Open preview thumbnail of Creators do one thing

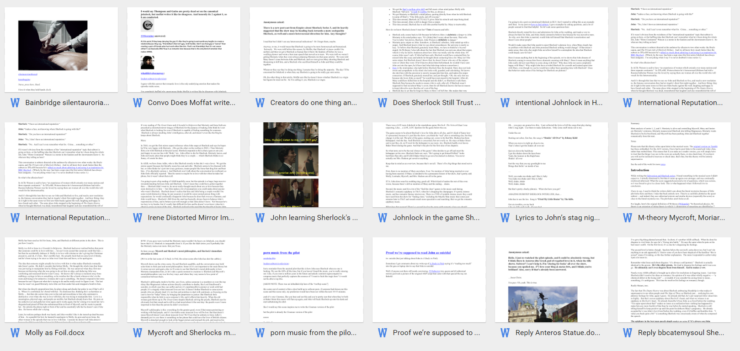306,50
